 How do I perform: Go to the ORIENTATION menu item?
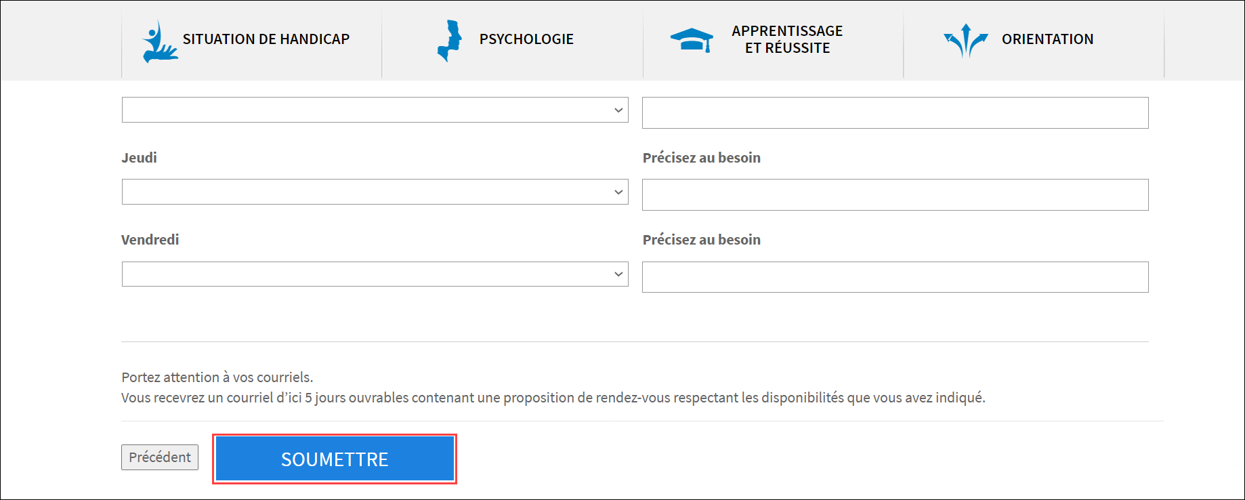click(1034, 39)
